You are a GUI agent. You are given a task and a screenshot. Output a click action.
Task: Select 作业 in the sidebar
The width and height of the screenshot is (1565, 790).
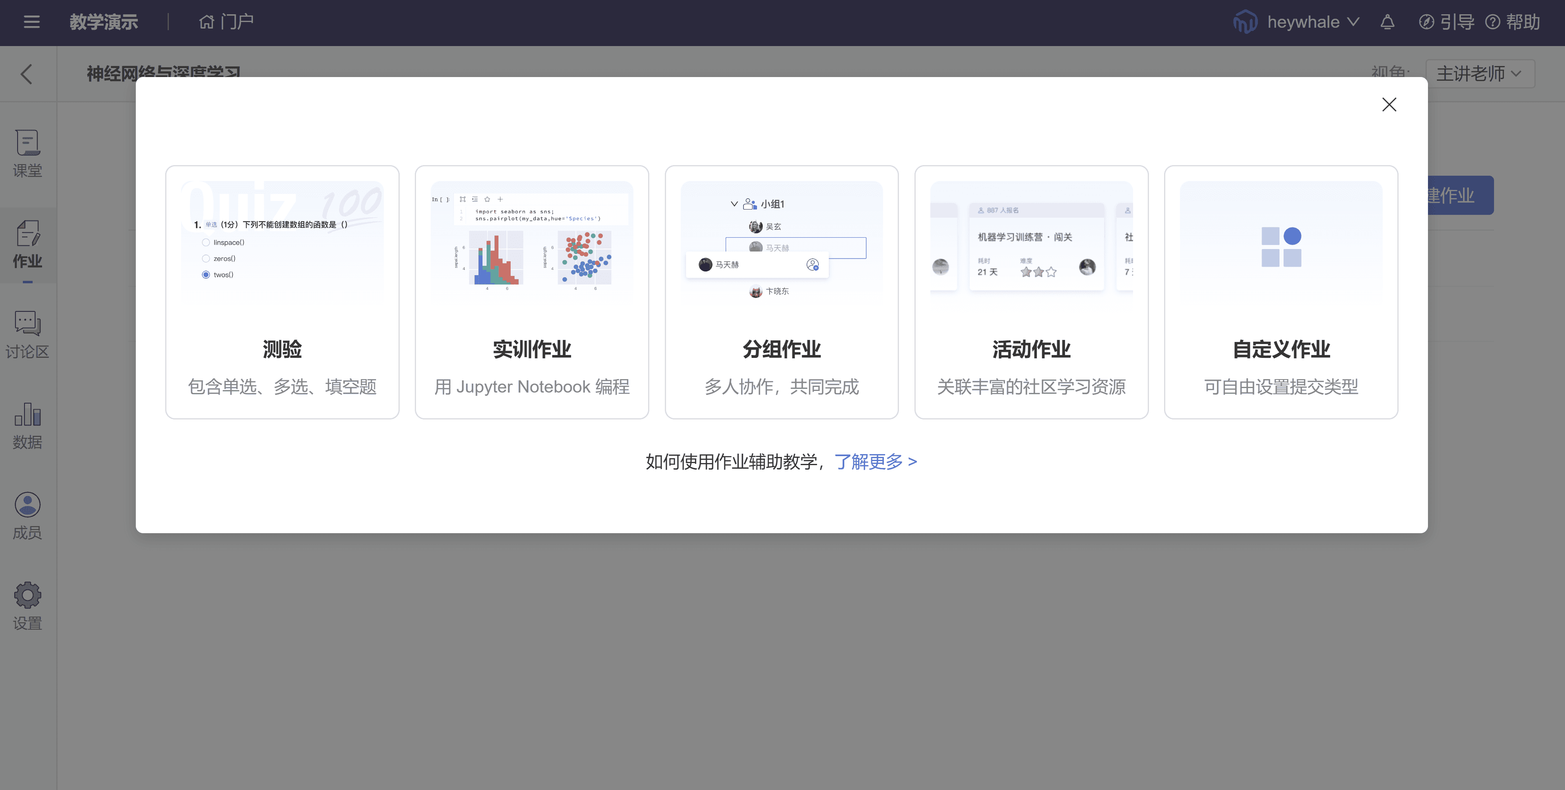[x=27, y=245]
